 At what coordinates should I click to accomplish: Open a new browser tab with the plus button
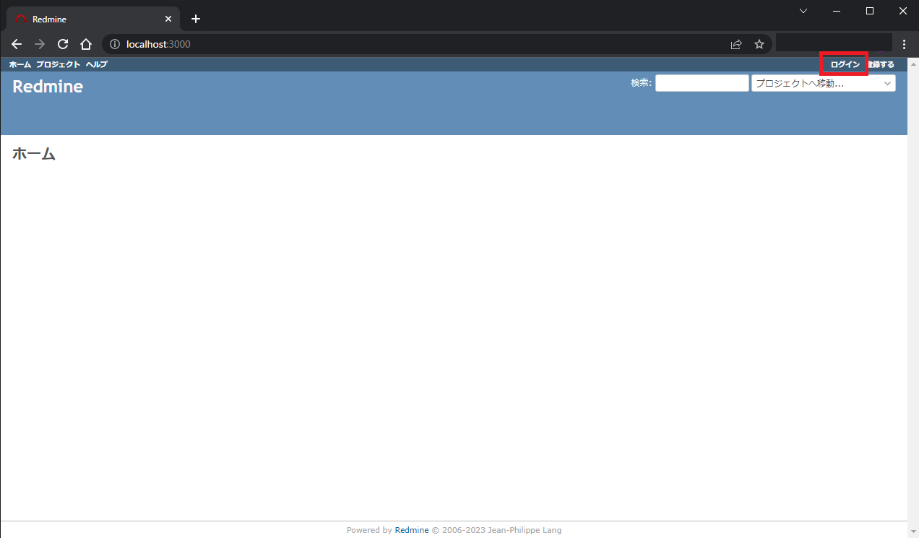coord(195,18)
